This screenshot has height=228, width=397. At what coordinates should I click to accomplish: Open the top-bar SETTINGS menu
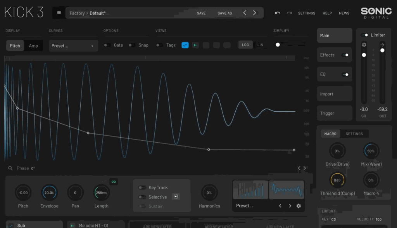307,13
